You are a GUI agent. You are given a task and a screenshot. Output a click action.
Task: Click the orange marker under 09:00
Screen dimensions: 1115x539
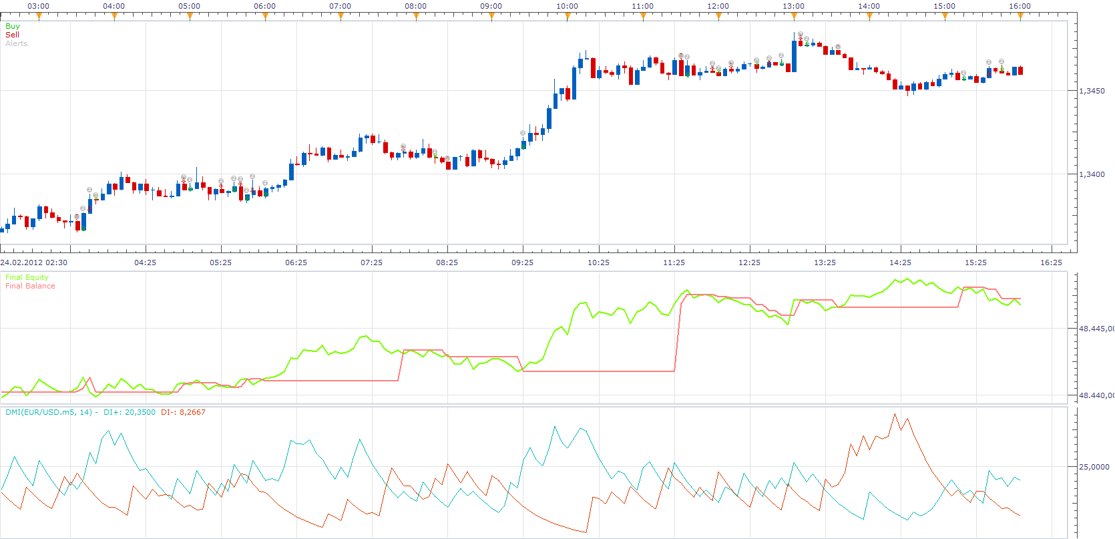click(491, 17)
